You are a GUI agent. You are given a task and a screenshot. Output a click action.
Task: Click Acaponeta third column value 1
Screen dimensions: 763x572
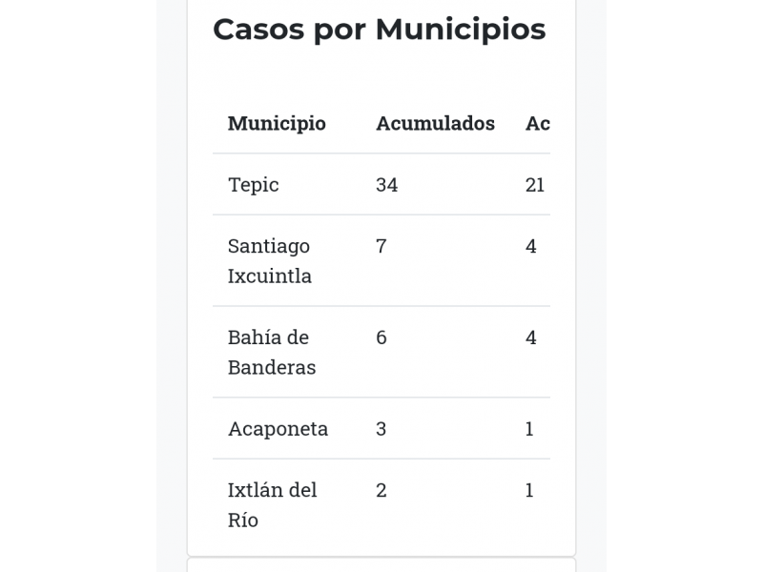pos(529,429)
